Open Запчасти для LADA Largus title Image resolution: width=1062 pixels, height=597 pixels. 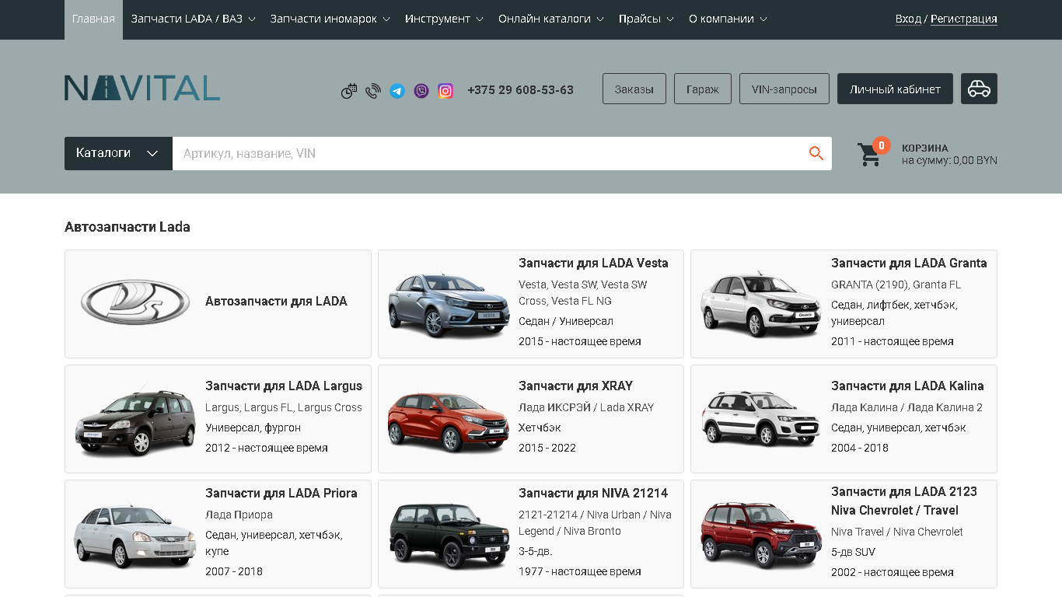(284, 386)
